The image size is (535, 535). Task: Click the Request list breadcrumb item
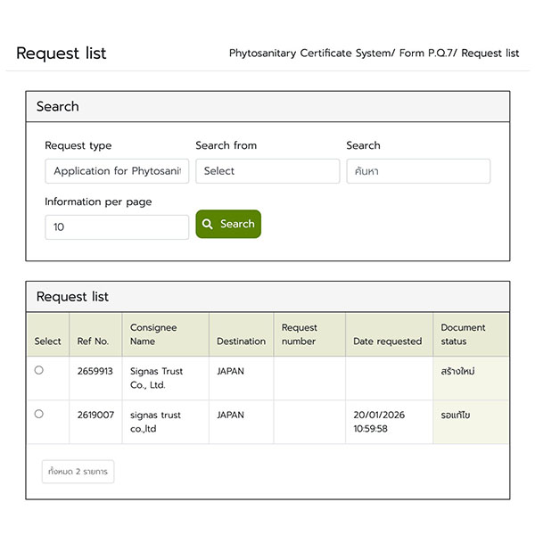pos(490,53)
